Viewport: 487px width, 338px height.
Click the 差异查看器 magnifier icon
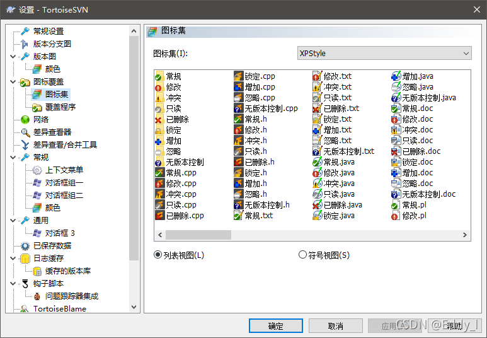click(25, 132)
